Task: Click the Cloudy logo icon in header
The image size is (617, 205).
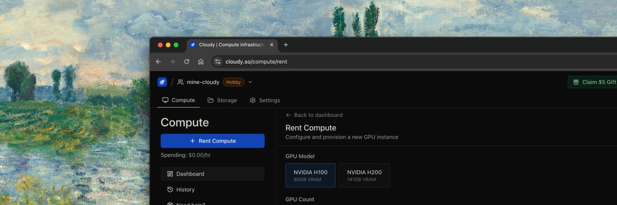Action: 162,82
